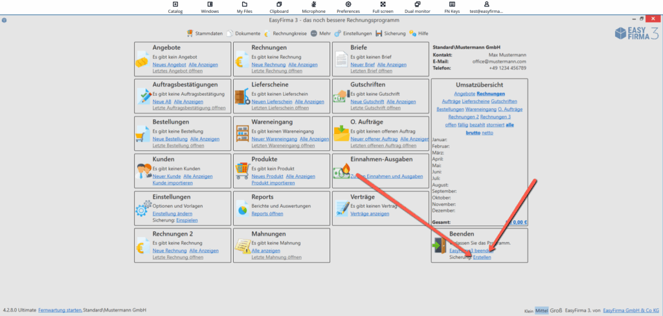Click Neuer Wareneingang link
This screenshot has height=316, width=663.
pos(275,139)
